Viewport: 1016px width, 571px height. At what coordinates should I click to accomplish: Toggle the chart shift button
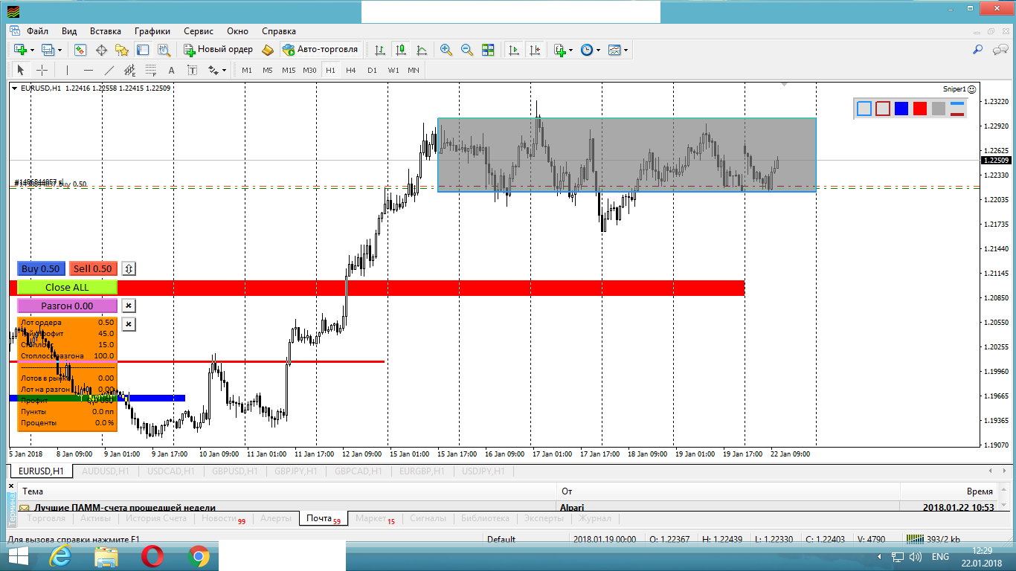[535, 50]
